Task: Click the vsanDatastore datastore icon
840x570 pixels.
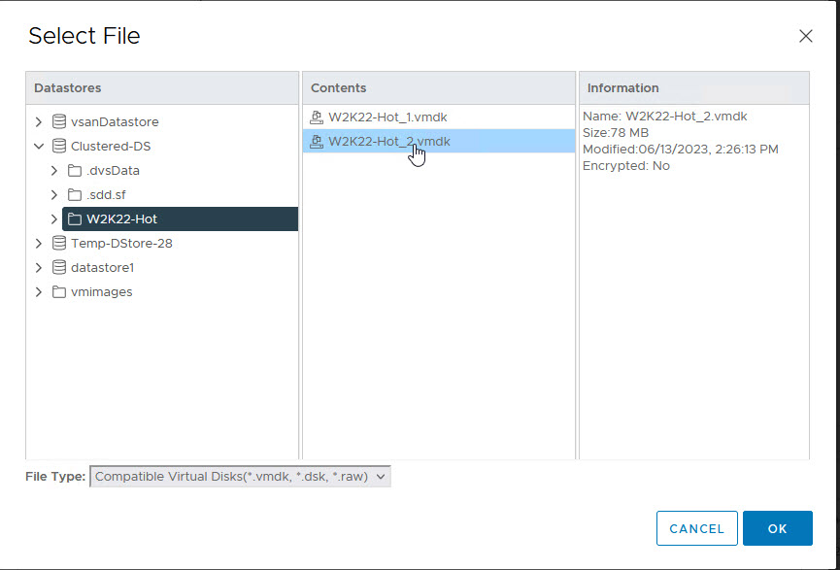Action: click(x=59, y=122)
